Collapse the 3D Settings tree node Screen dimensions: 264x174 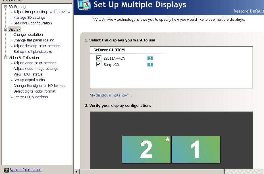click(x=6, y=7)
